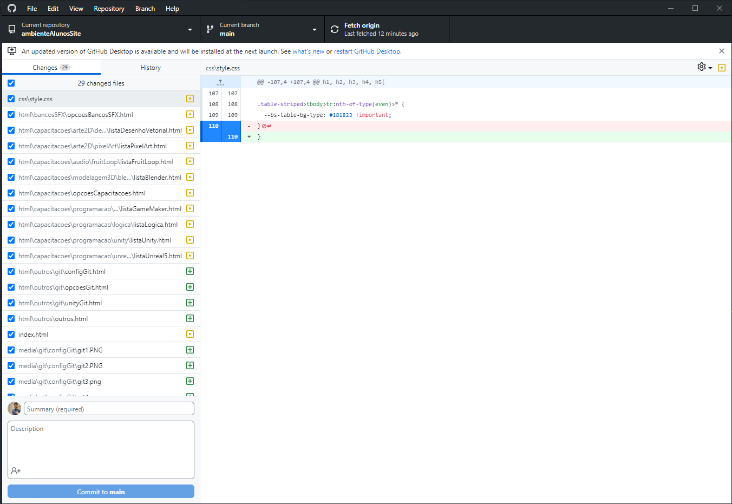Toggle the select-all changed files checkbox
Screen dimensions: 732x504
[11, 83]
